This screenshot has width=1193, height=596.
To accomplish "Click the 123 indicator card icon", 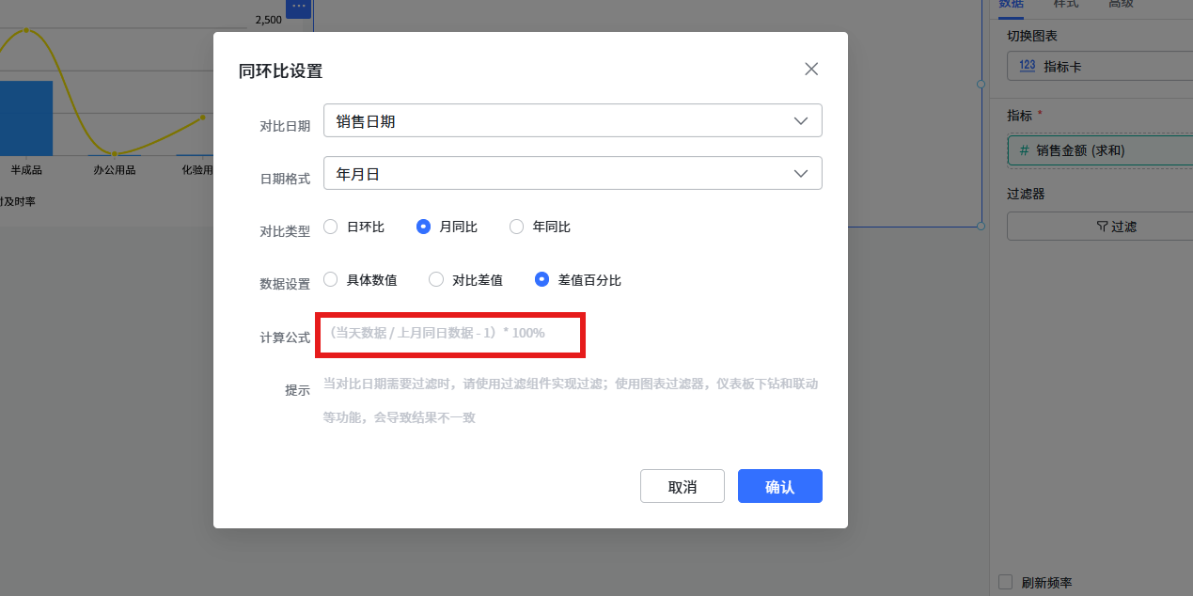I will [x=1028, y=67].
